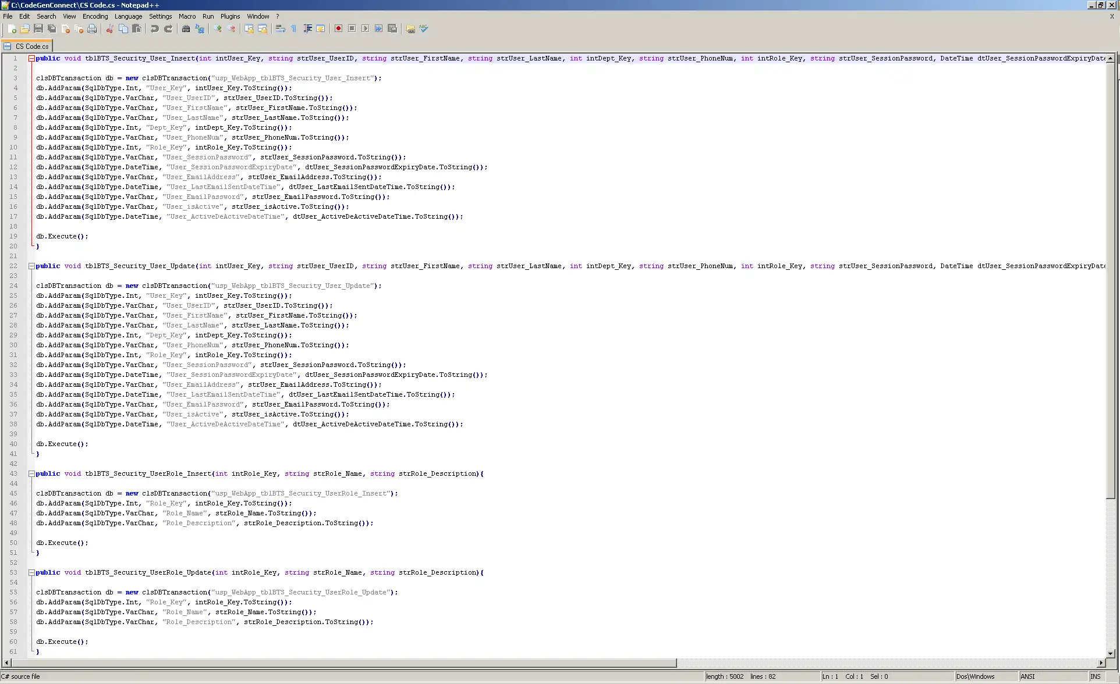Screen dimensions: 1120x684
Task: Save the file with the floppy icon
Action: pyautogui.click(x=38, y=29)
